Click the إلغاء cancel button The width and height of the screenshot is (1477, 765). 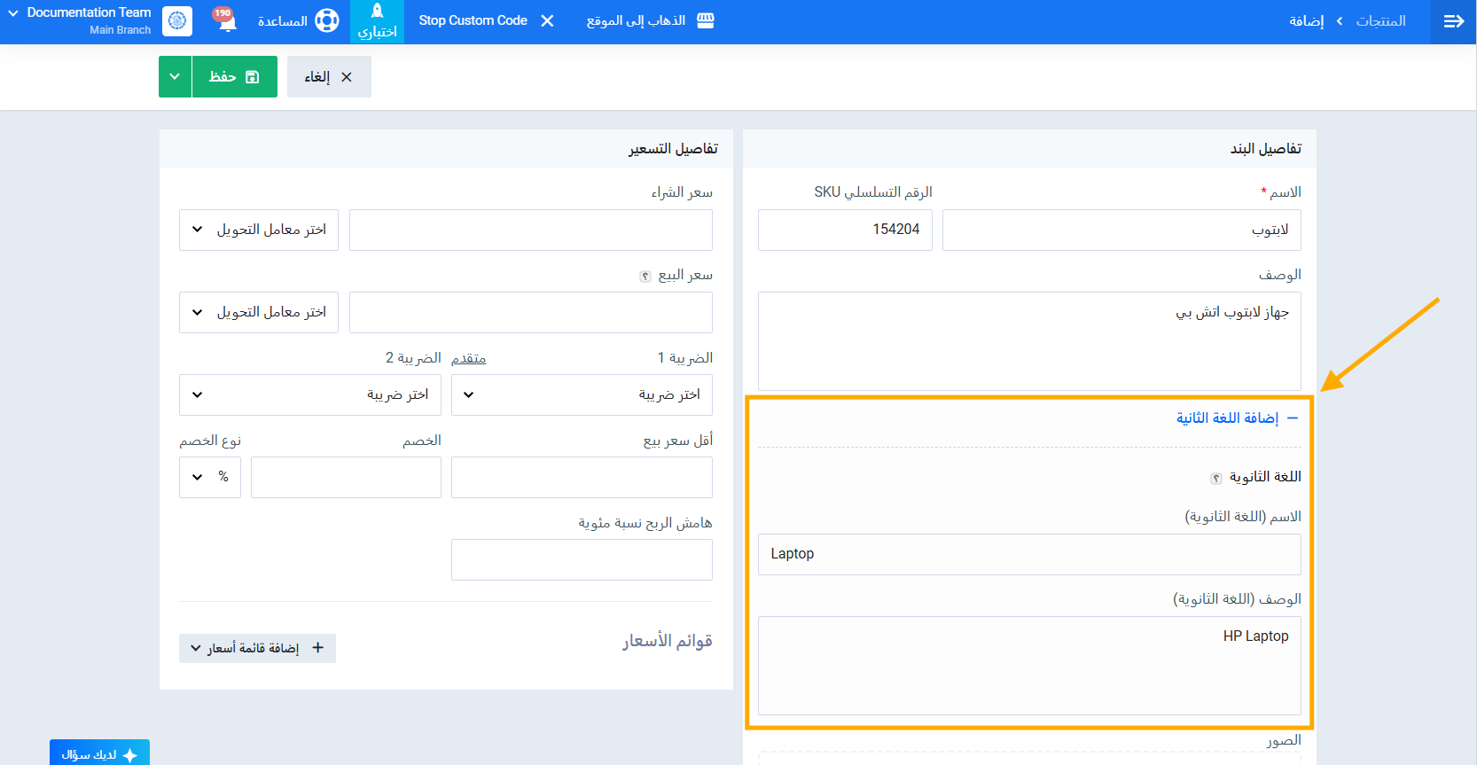[x=329, y=77]
